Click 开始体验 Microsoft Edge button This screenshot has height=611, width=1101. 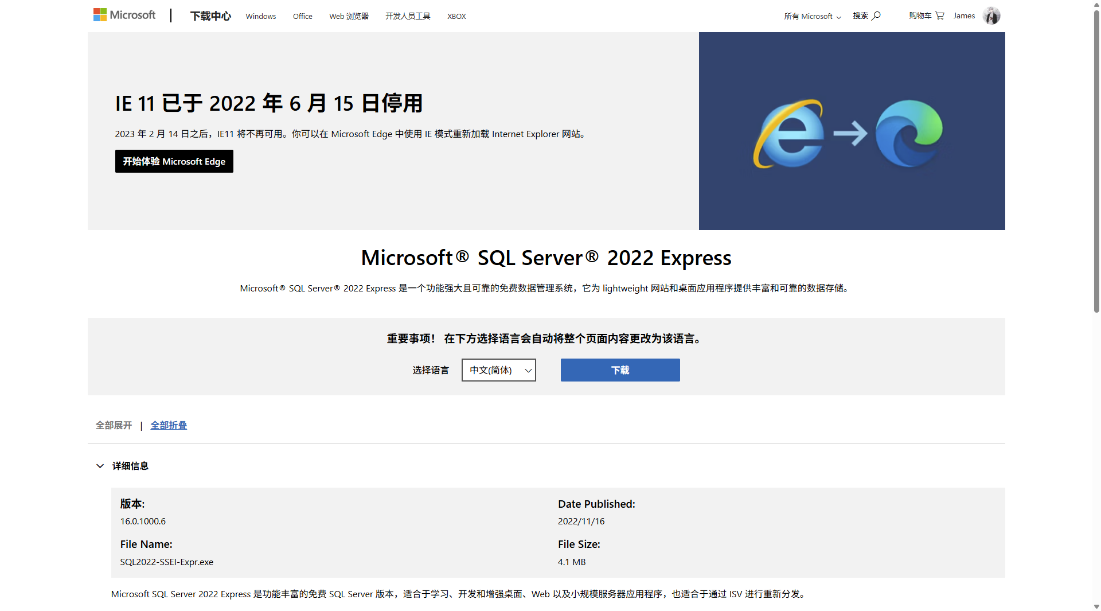[x=174, y=161]
